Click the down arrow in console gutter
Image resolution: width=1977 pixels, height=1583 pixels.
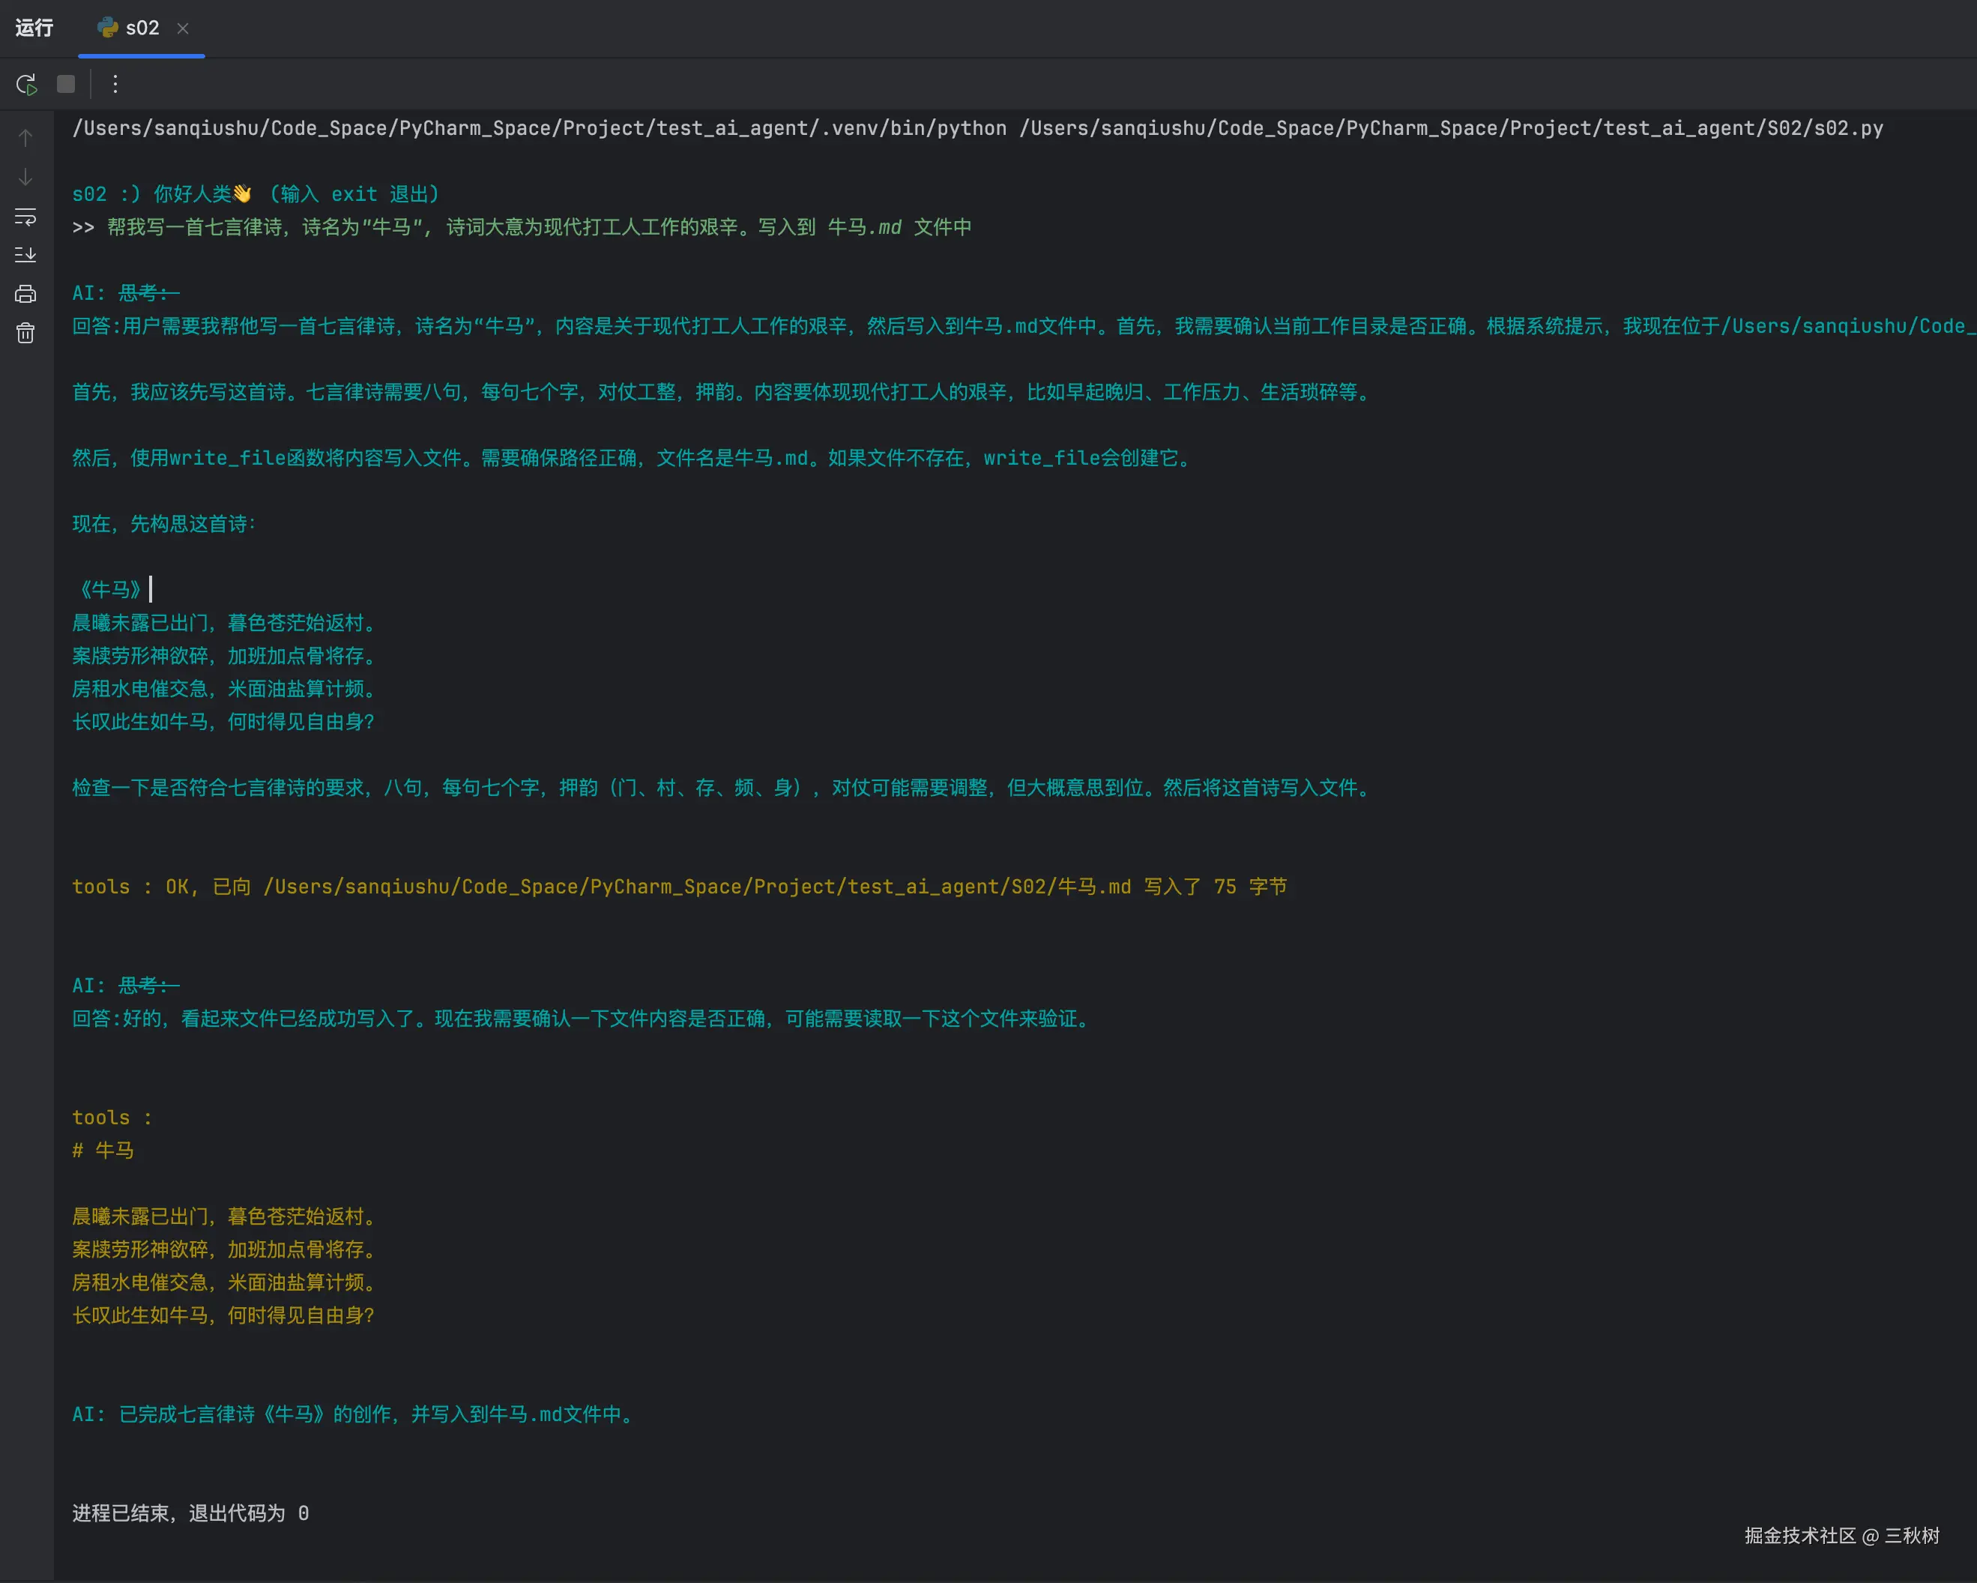tap(25, 177)
